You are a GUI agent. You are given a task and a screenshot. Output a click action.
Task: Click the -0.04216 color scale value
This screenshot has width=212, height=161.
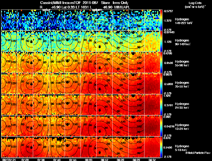point(169,126)
